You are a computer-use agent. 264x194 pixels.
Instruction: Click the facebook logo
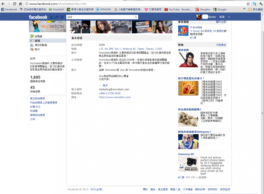(x=38, y=17)
